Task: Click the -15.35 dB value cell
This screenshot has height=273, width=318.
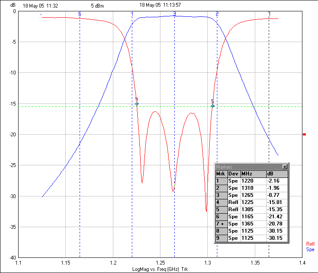Action: 277,209
